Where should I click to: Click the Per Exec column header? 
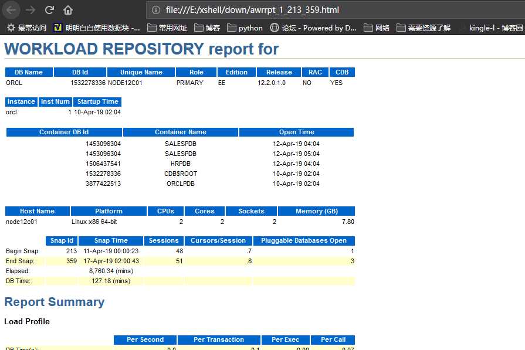click(285, 339)
